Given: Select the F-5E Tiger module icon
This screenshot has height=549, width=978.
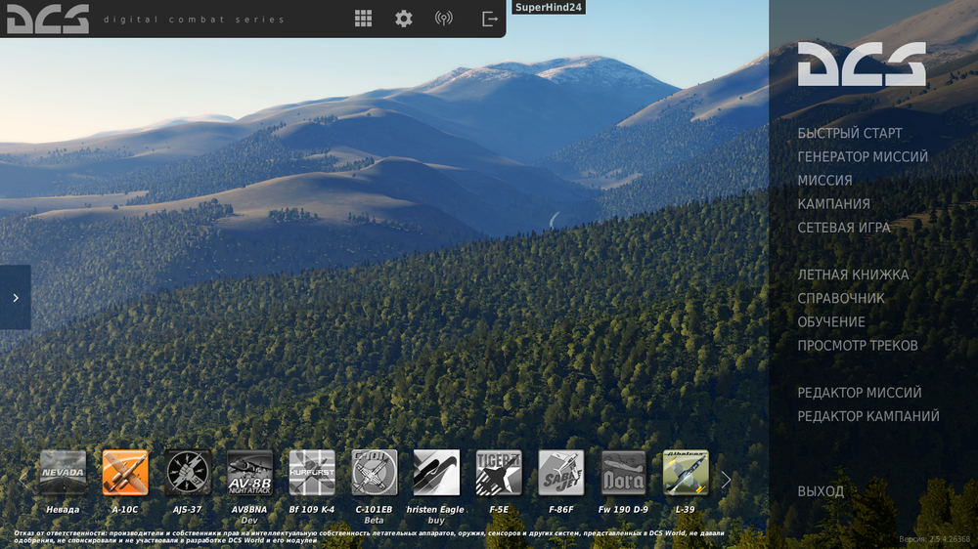Looking at the screenshot, I should point(499,473).
